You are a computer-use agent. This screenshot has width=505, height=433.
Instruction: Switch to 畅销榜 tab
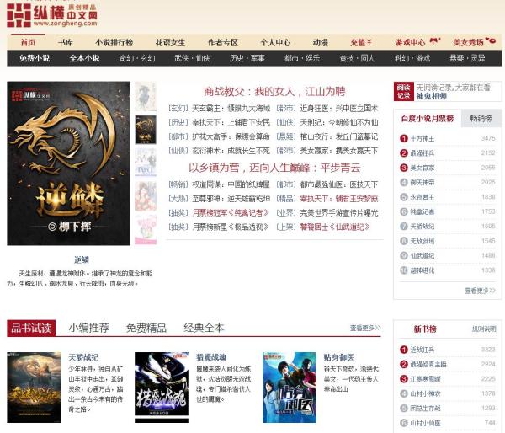(x=481, y=118)
